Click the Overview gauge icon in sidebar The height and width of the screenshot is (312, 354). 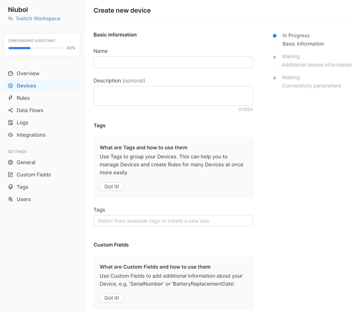click(11, 73)
